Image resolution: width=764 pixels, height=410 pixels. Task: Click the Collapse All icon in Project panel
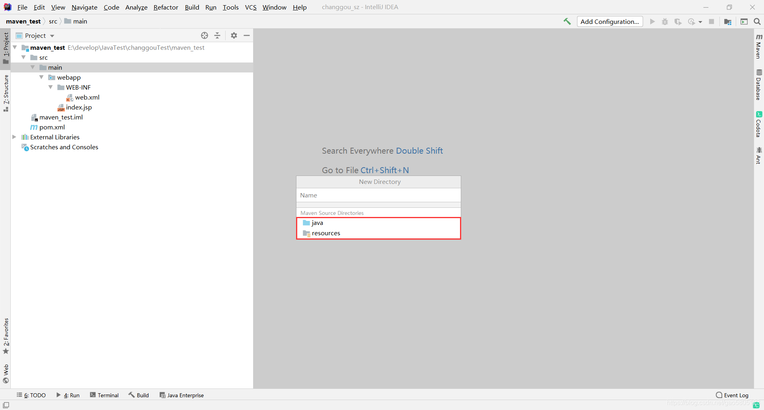[x=217, y=35]
